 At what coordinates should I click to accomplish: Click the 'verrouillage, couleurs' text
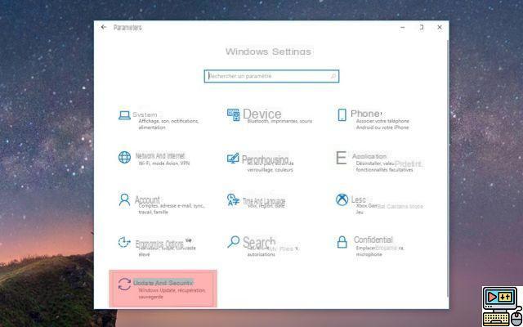click(270, 170)
